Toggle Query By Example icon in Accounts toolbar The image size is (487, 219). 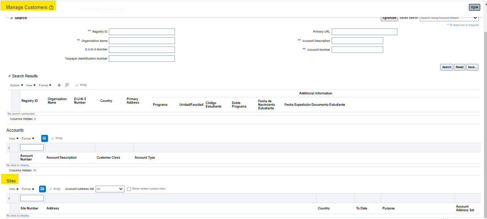(44, 138)
